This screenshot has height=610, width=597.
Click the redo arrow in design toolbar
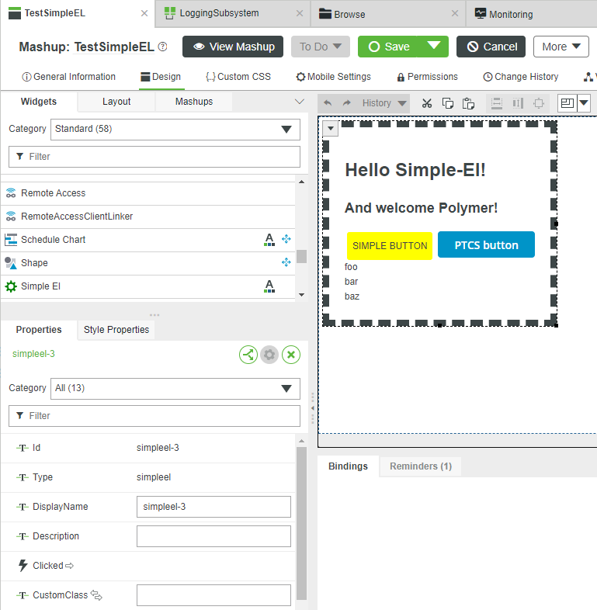(x=346, y=103)
